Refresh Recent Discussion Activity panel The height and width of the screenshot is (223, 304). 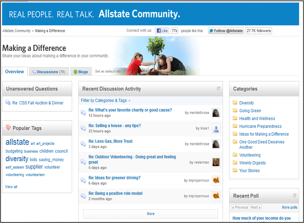click(218, 88)
